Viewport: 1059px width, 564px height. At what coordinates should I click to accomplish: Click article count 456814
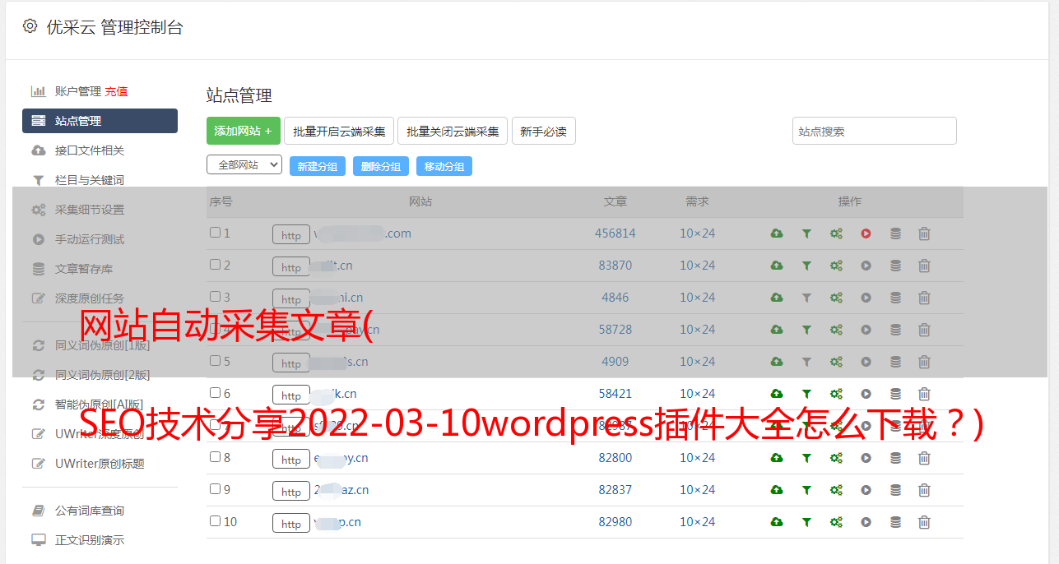615,233
